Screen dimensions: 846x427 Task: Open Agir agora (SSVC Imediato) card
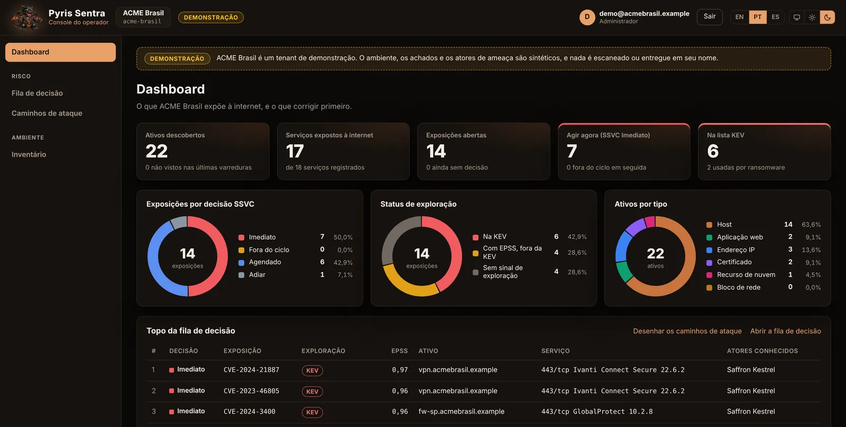[x=624, y=152]
